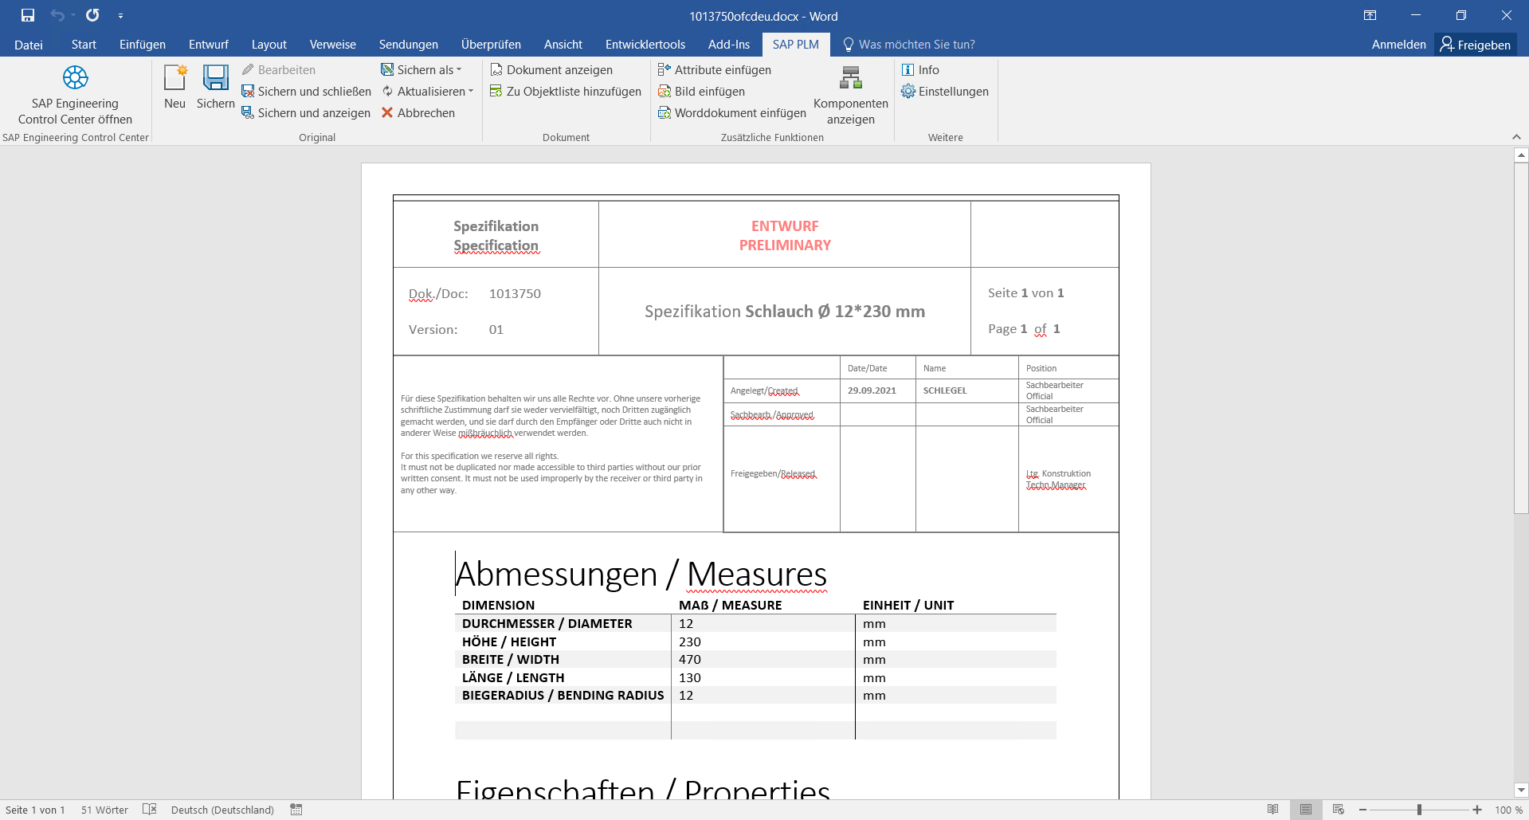Open the Sendungen tab
This screenshot has width=1529, height=820.
(x=409, y=45)
